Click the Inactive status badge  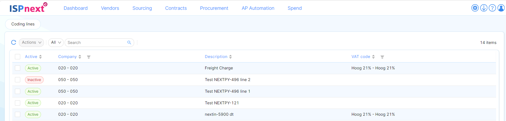click(34, 80)
